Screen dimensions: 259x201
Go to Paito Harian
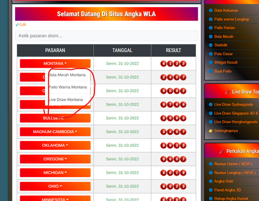(x=224, y=28)
